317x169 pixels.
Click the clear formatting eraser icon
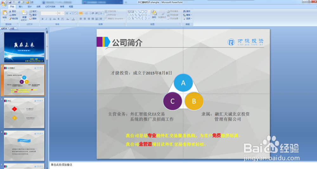coord(75,13)
